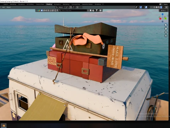Open the Global transform orientation dropdown
170x128 pixels.
(x=60, y=7)
